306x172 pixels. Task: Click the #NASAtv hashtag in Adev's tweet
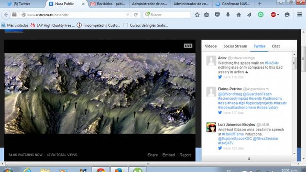(x=272, y=63)
